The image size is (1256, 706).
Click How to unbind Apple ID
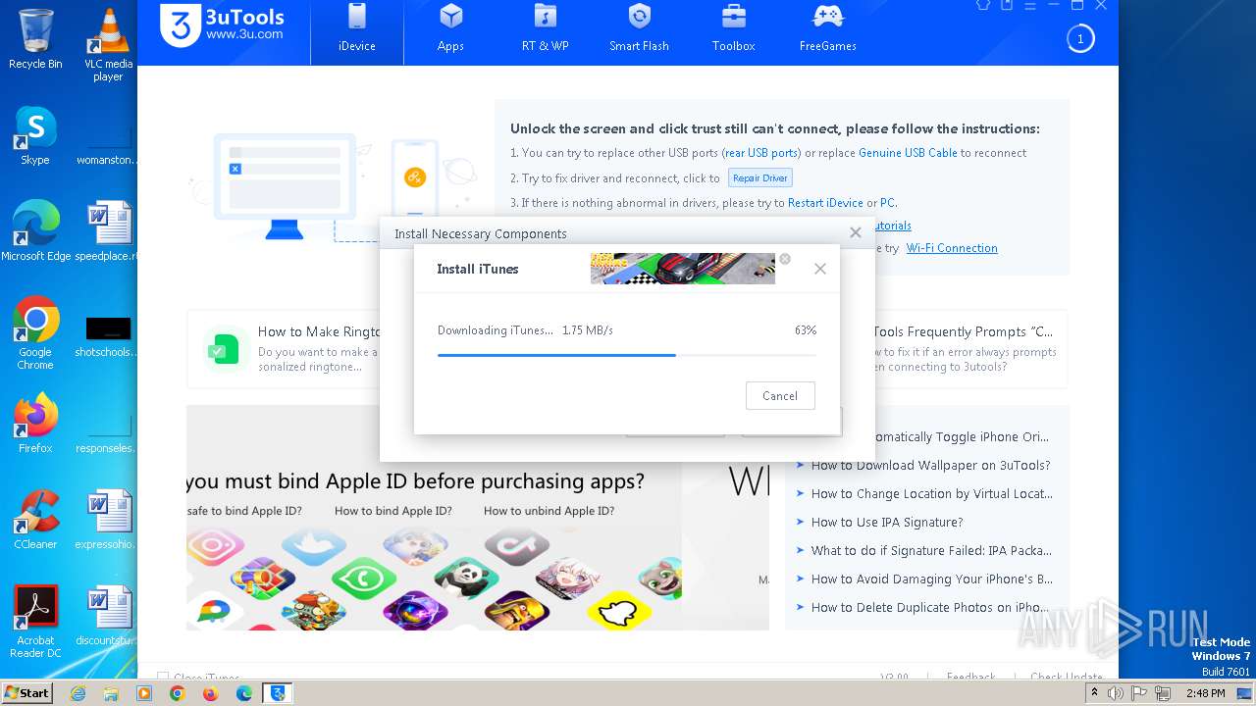click(x=549, y=511)
